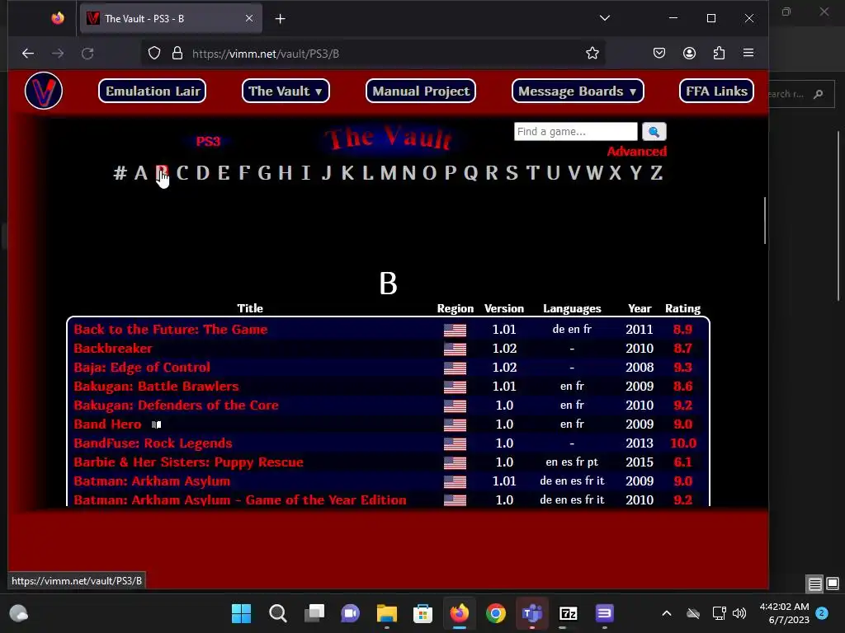Open Baja: Edge of Control

tap(142, 367)
